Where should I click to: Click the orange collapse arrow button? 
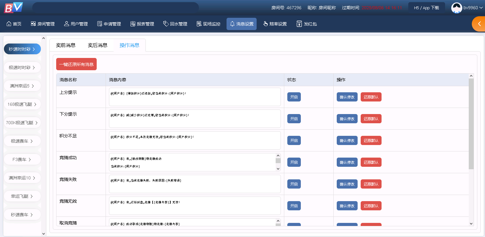479,24
